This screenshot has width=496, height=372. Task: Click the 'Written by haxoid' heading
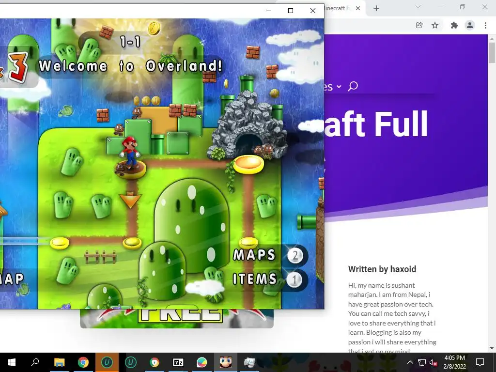click(x=382, y=269)
